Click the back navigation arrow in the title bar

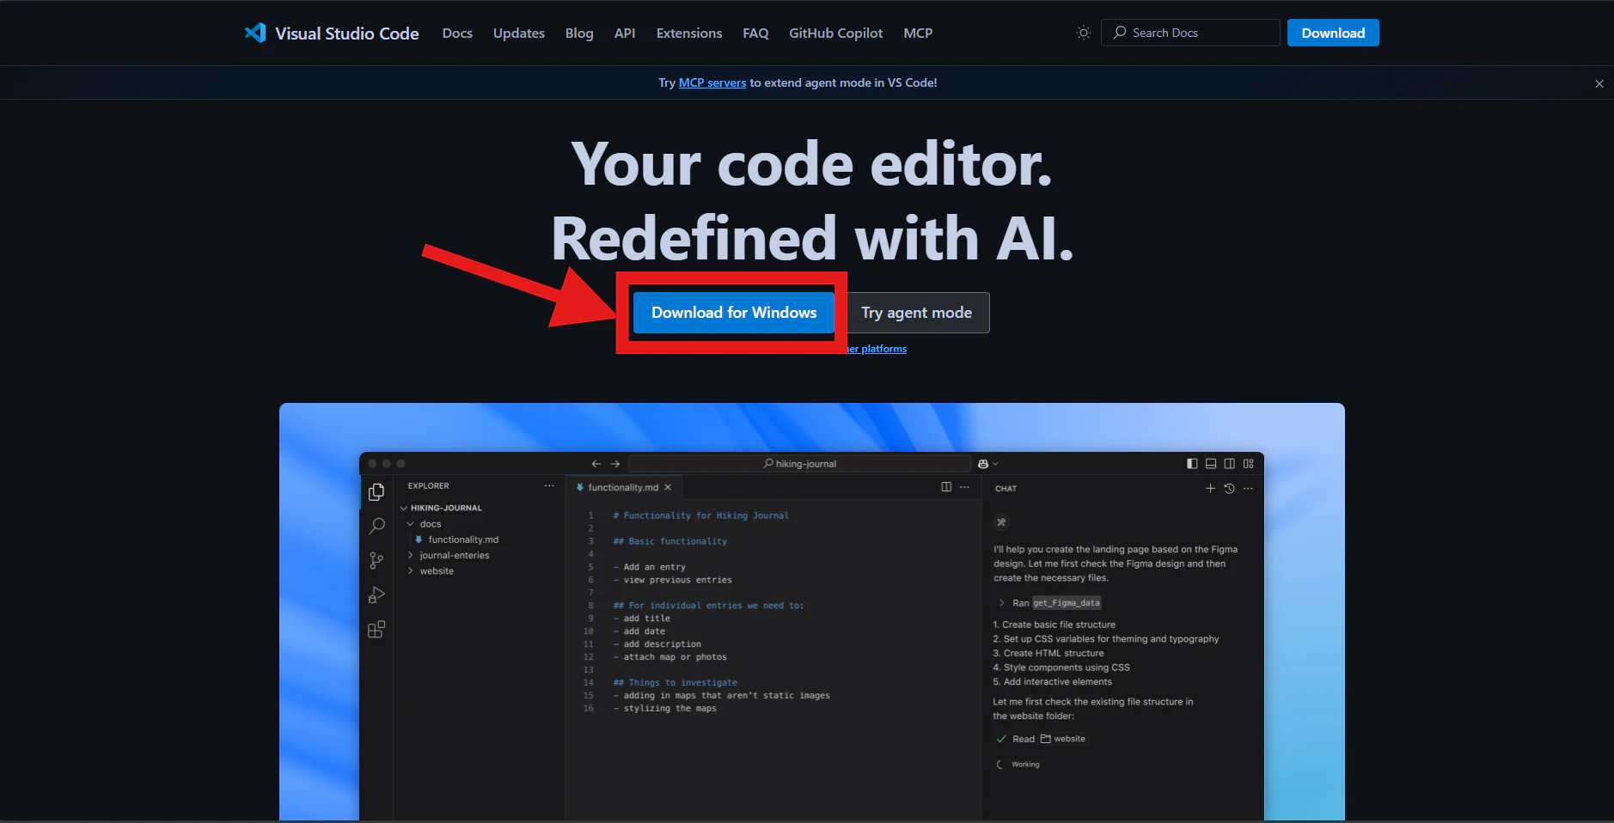point(596,464)
